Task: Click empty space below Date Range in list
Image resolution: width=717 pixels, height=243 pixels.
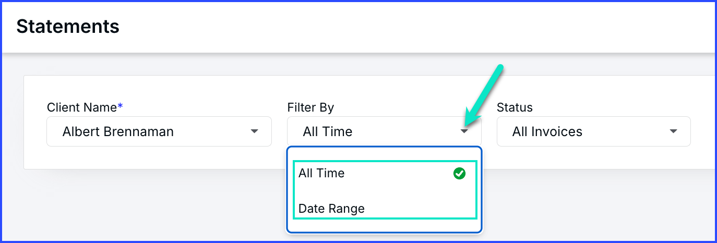Action: [385, 225]
